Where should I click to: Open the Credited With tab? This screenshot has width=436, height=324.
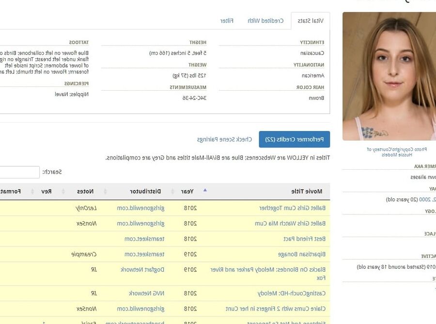(265, 21)
